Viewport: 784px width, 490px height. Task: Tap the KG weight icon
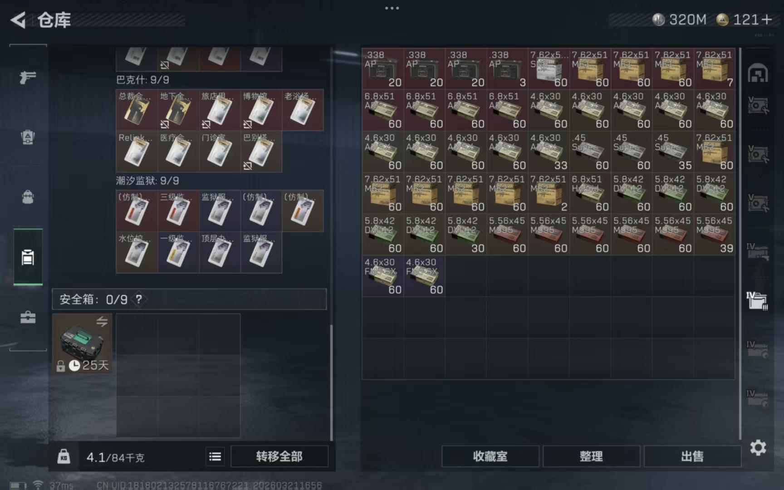click(64, 456)
